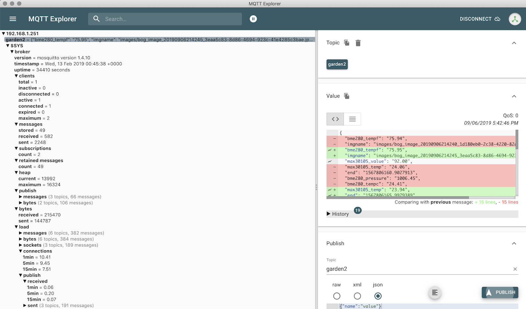Switch value view to diff code mode
This screenshot has height=309, width=526.
pyautogui.click(x=335, y=119)
